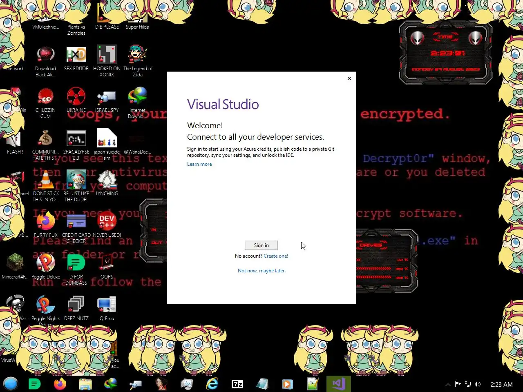
Task: Select the DEEZ NUTZ desktop icon
Action: coord(76,308)
